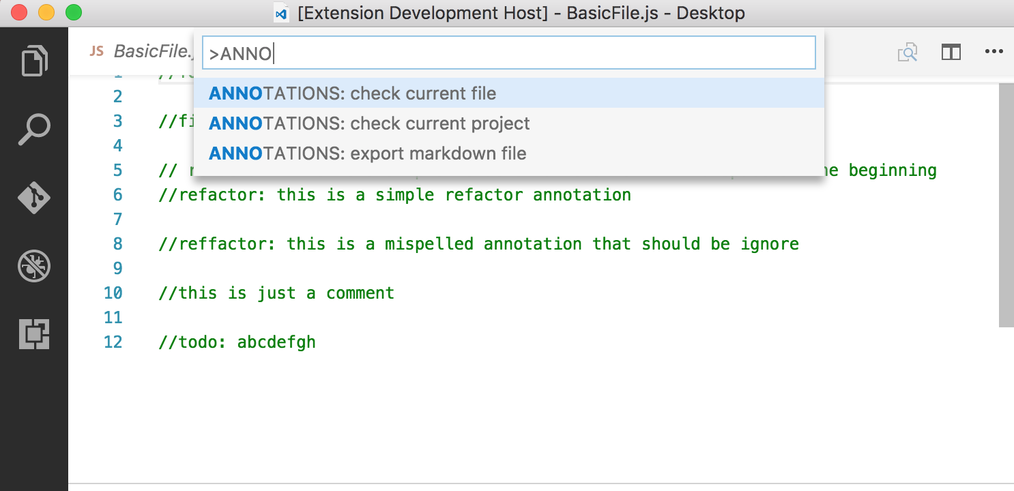Click the JS language icon on the tab
Screen dimensions: 1014x491
tap(97, 50)
